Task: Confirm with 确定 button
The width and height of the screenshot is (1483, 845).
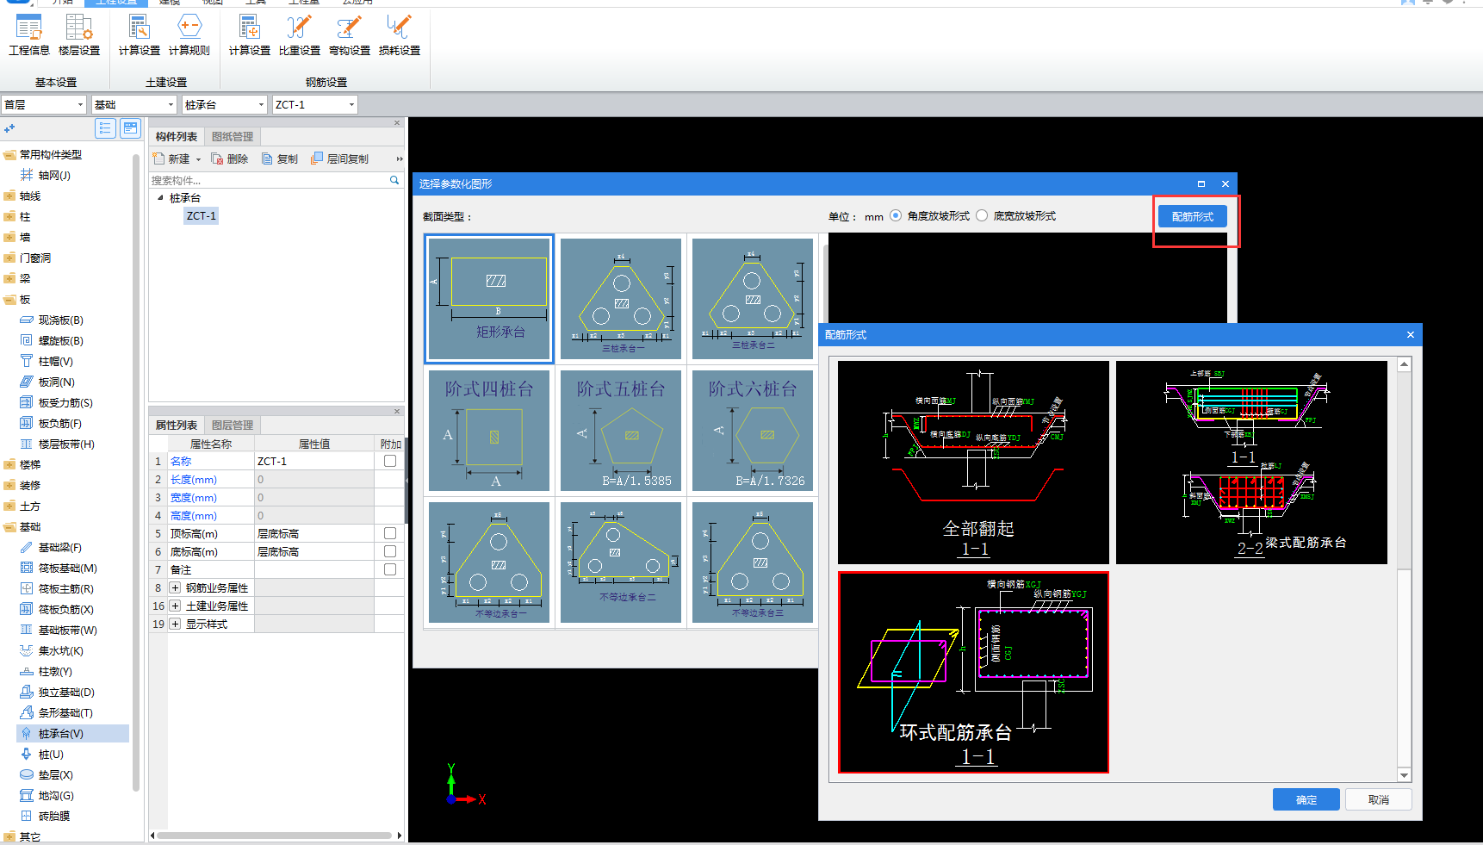Action: pyautogui.click(x=1306, y=799)
